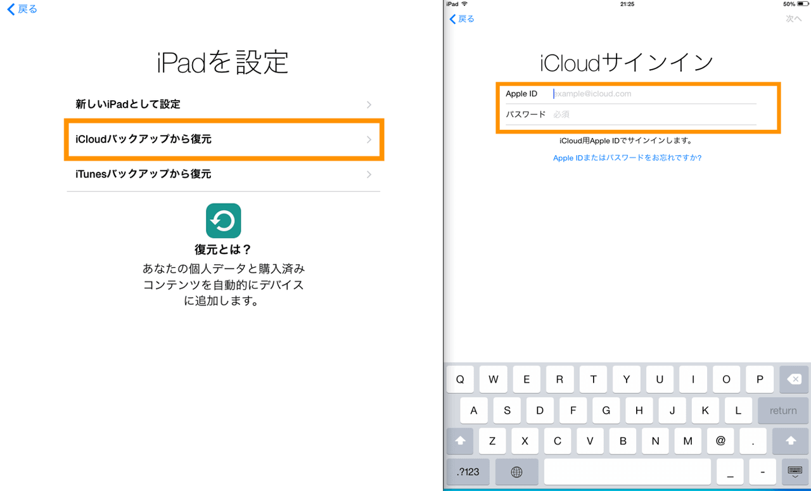
Task: Tap the D key
Action: click(540, 411)
